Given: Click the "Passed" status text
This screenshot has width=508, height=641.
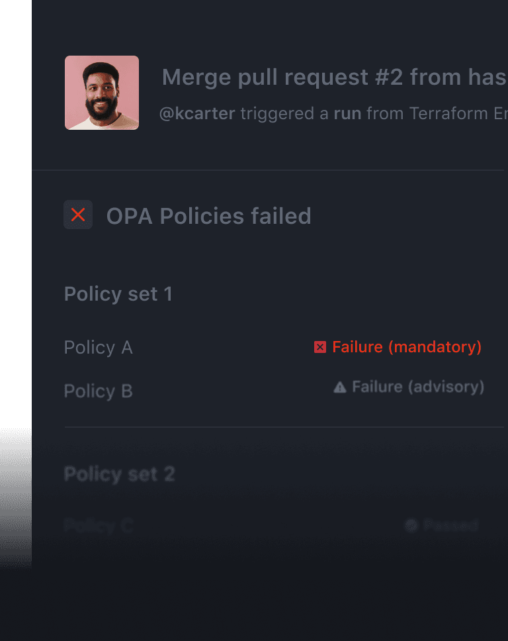Looking at the screenshot, I should tap(450, 526).
